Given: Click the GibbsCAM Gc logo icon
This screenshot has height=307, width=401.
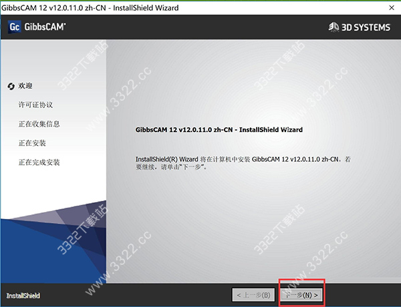Looking at the screenshot, I should 14,27.
